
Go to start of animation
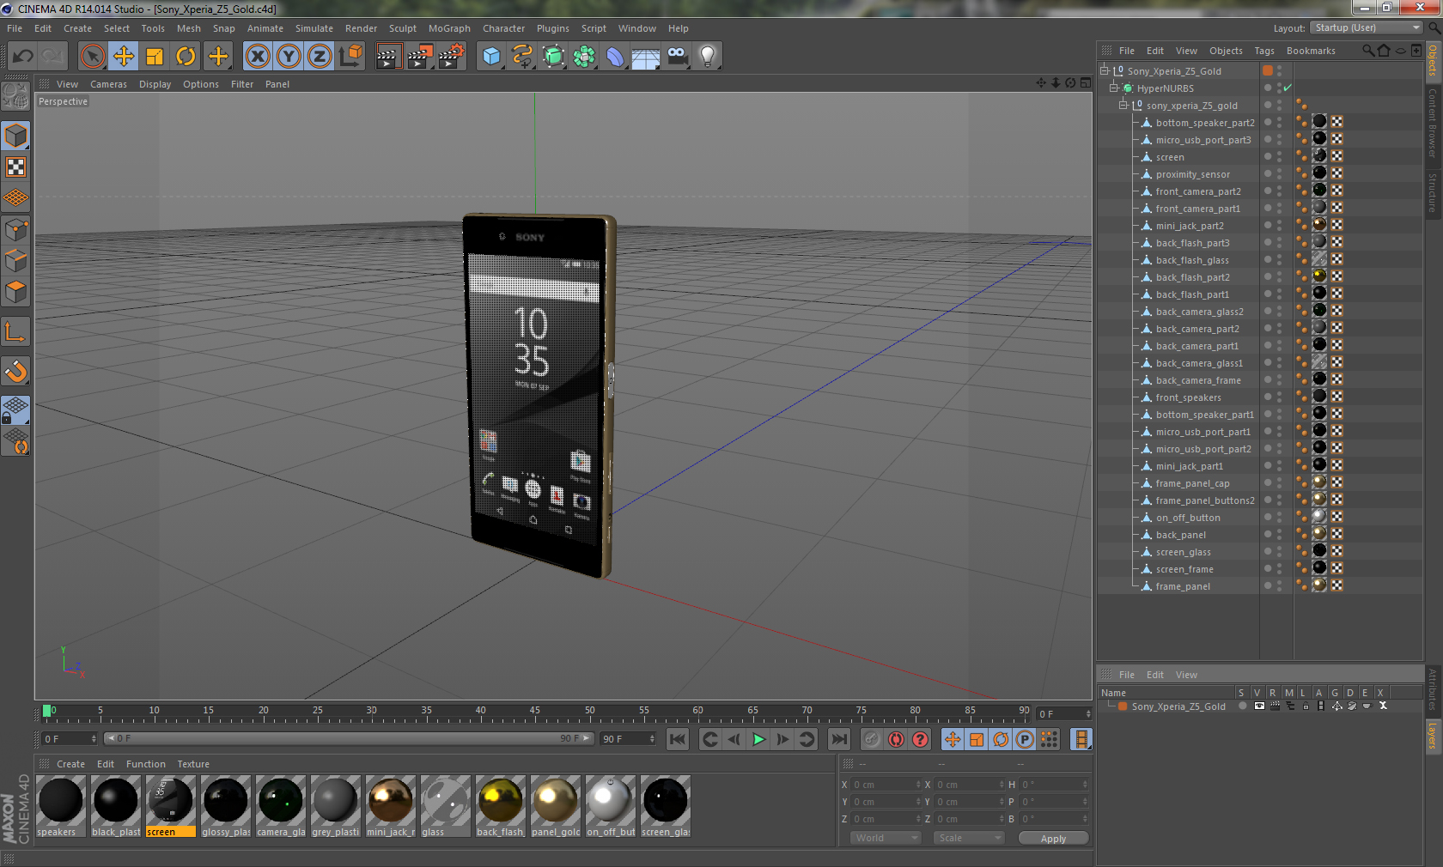678,739
